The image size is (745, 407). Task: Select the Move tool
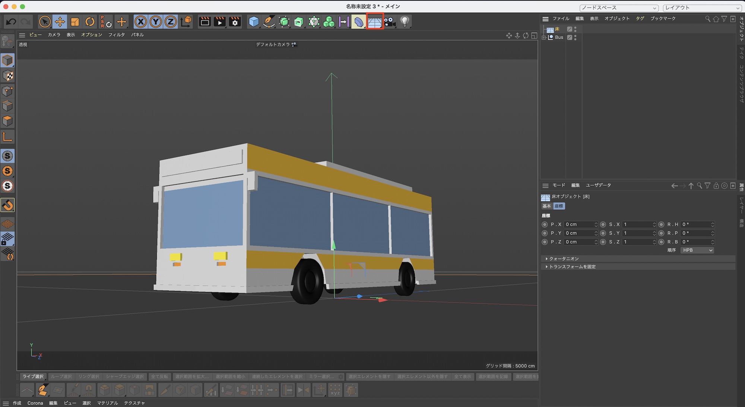pos(60,22)
